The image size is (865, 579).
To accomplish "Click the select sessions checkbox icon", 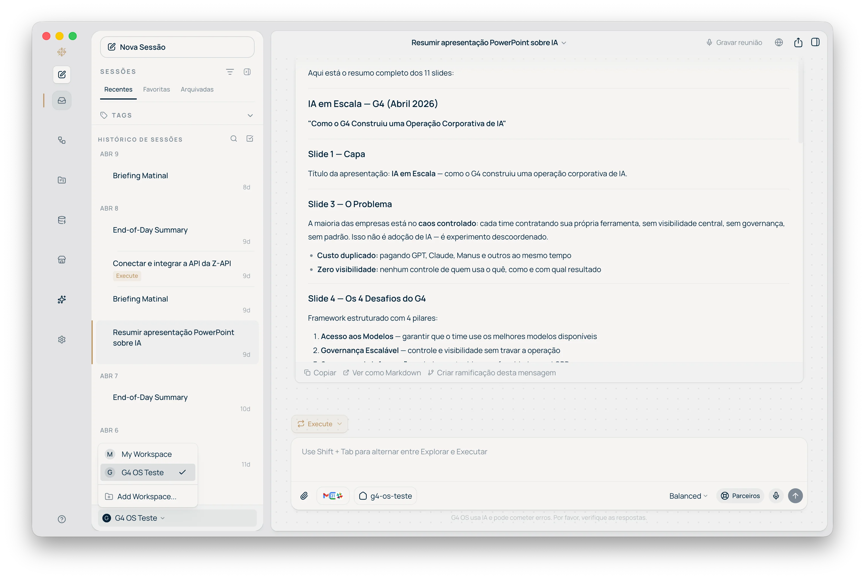I will pos(250,139).
